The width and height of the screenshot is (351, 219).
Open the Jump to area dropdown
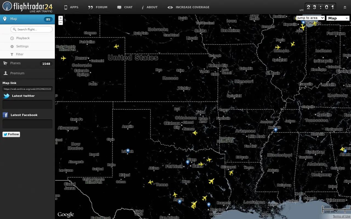tap(310, 18)
